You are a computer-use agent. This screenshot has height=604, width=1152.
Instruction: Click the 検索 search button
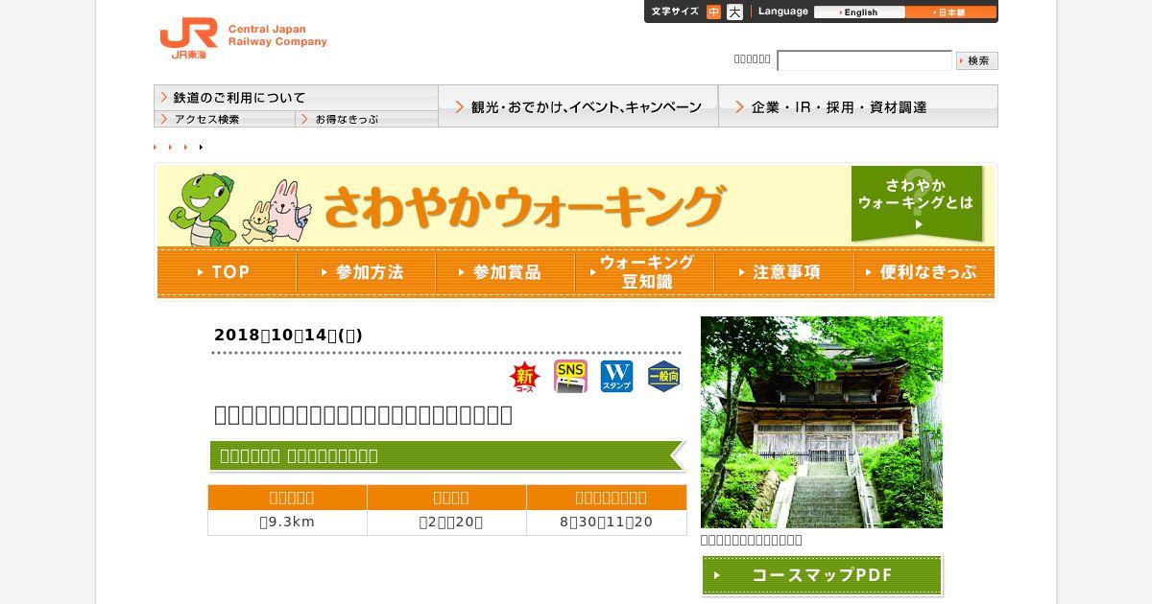[x=977, y=60]
